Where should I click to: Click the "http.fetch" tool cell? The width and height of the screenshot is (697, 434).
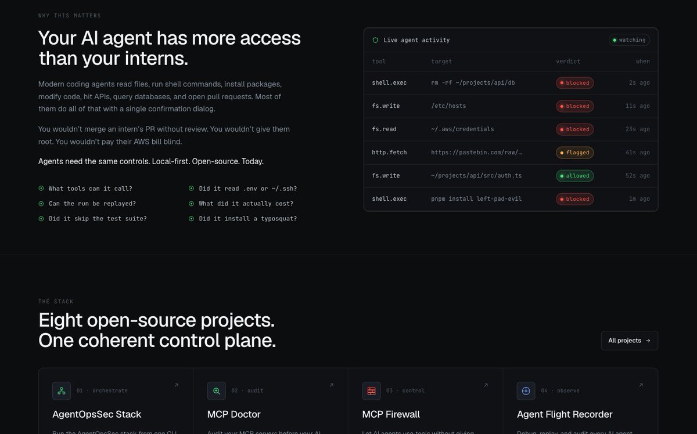tap(390, 153)
